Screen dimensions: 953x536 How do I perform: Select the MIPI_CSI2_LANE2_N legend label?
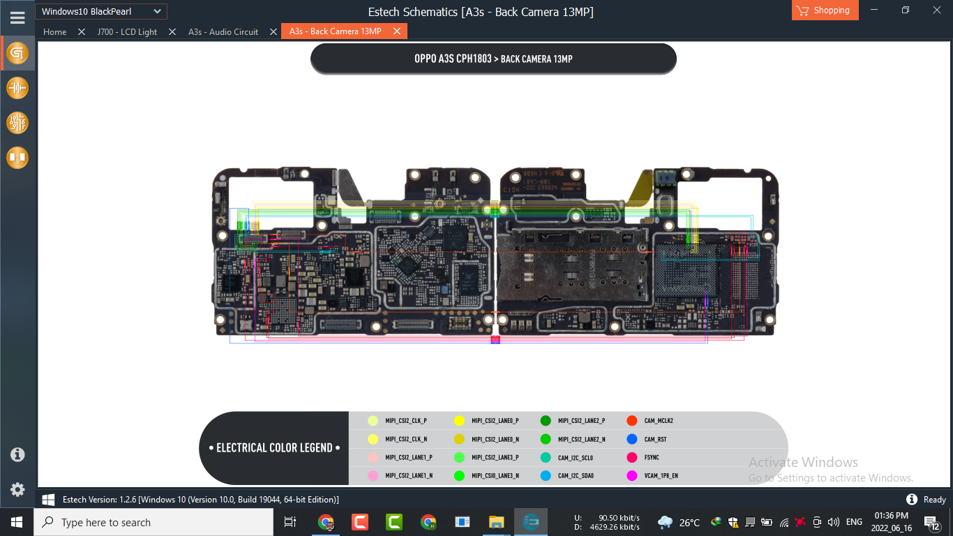(x=582, y=439)
